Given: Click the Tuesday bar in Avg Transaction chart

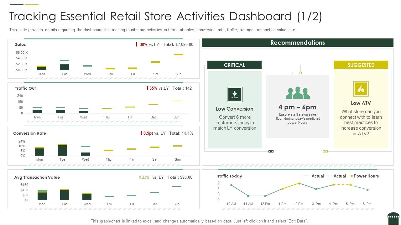Looking at the screenshot, I should click(x=65, y=195).
